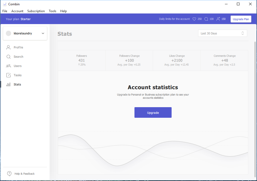
Task: Click the Search magnifier icon in sidebar
Action: point(8,57)
